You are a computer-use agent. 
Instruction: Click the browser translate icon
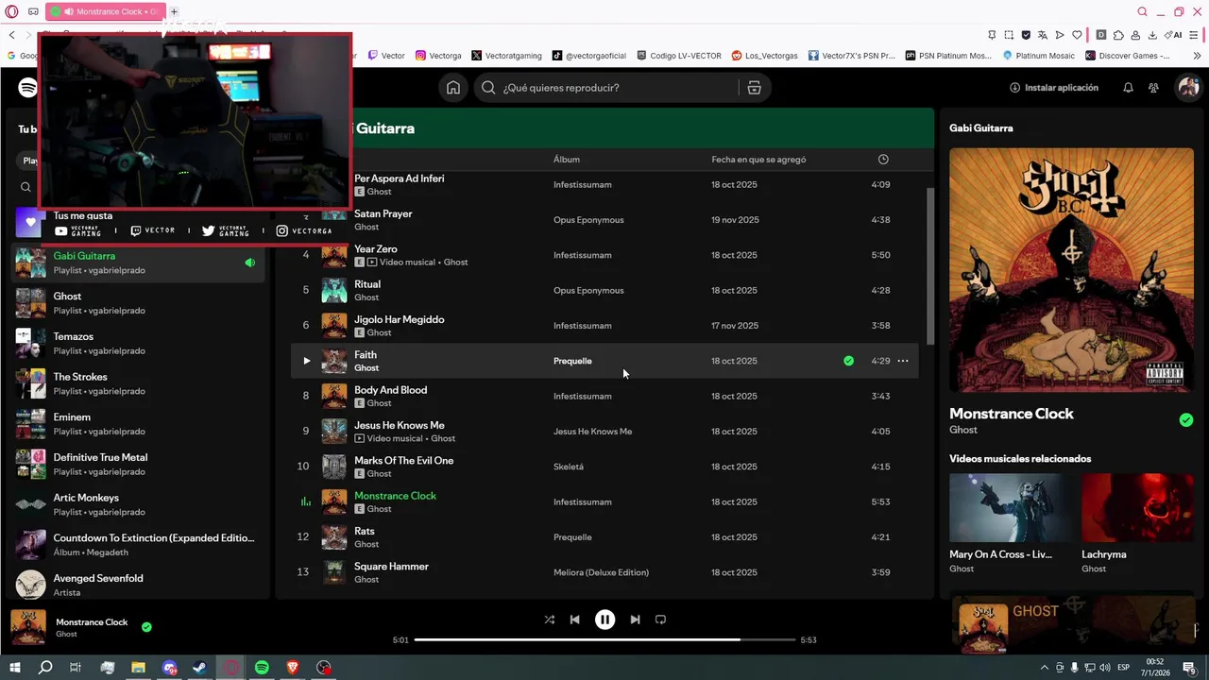[1042, 35]
